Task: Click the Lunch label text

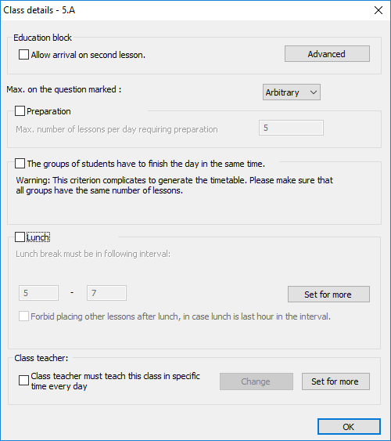Action: coord(38,237)
